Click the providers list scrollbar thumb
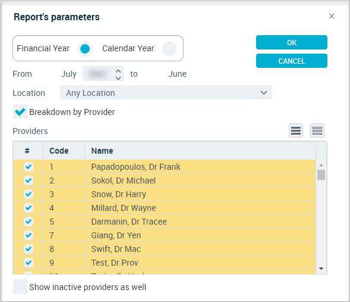Image resolution: width=350 pixels, height=302 pixels. tap(321, 175)
